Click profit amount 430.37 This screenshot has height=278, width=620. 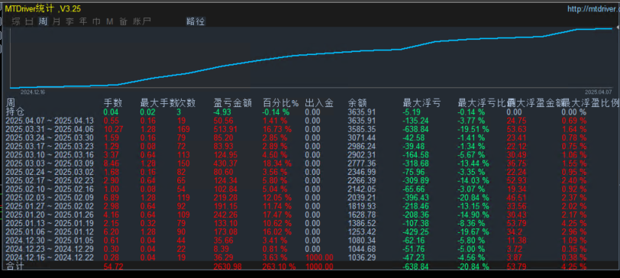tap(225, 163)
